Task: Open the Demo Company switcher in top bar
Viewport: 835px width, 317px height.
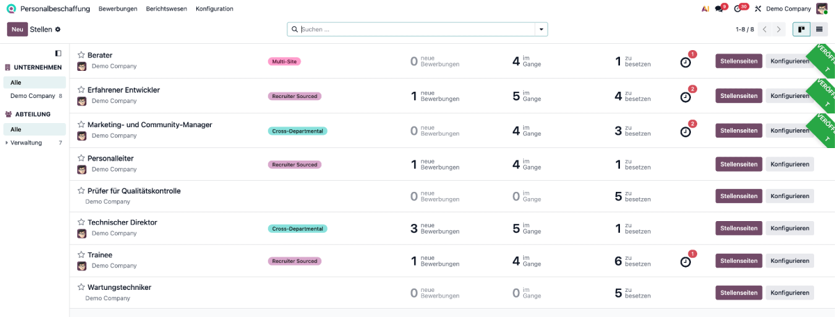Action: pyautogui.click(x=788, y=9)
